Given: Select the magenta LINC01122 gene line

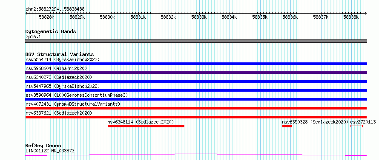Looking at the screenshot, I should tap(196, 155).
